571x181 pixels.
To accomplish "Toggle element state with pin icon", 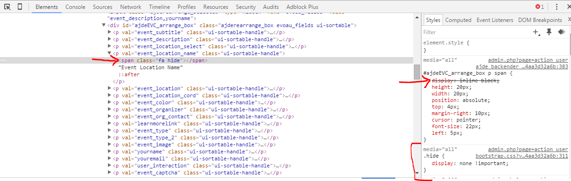I will click(x=549, y=32).
